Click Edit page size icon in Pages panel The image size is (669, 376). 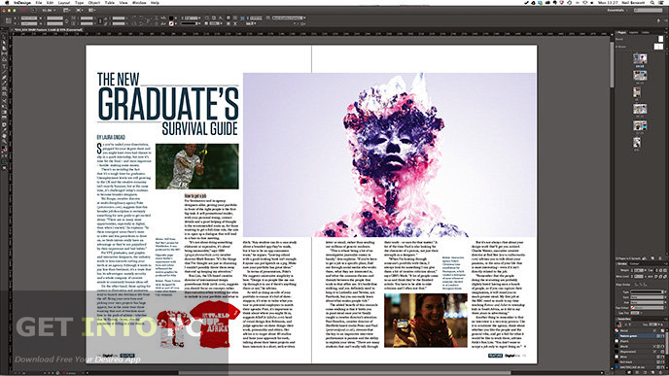644,258
